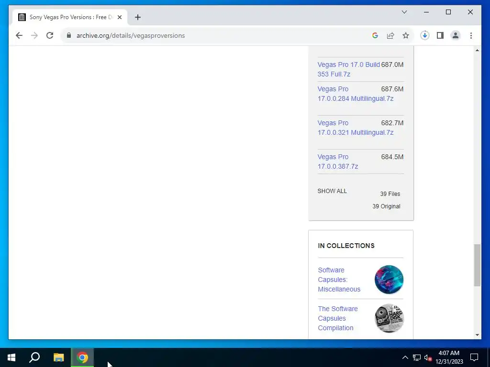Share this page icon
This screenshot has width=490, height=367.
tap(390, 35)
